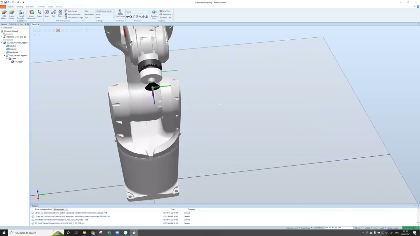Click the Time column header in Output
Screen dimensions: 420x236
[x=172, y=209]
